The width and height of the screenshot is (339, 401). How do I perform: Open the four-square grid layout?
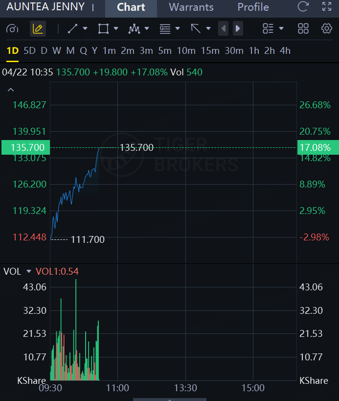coord(303,29)
